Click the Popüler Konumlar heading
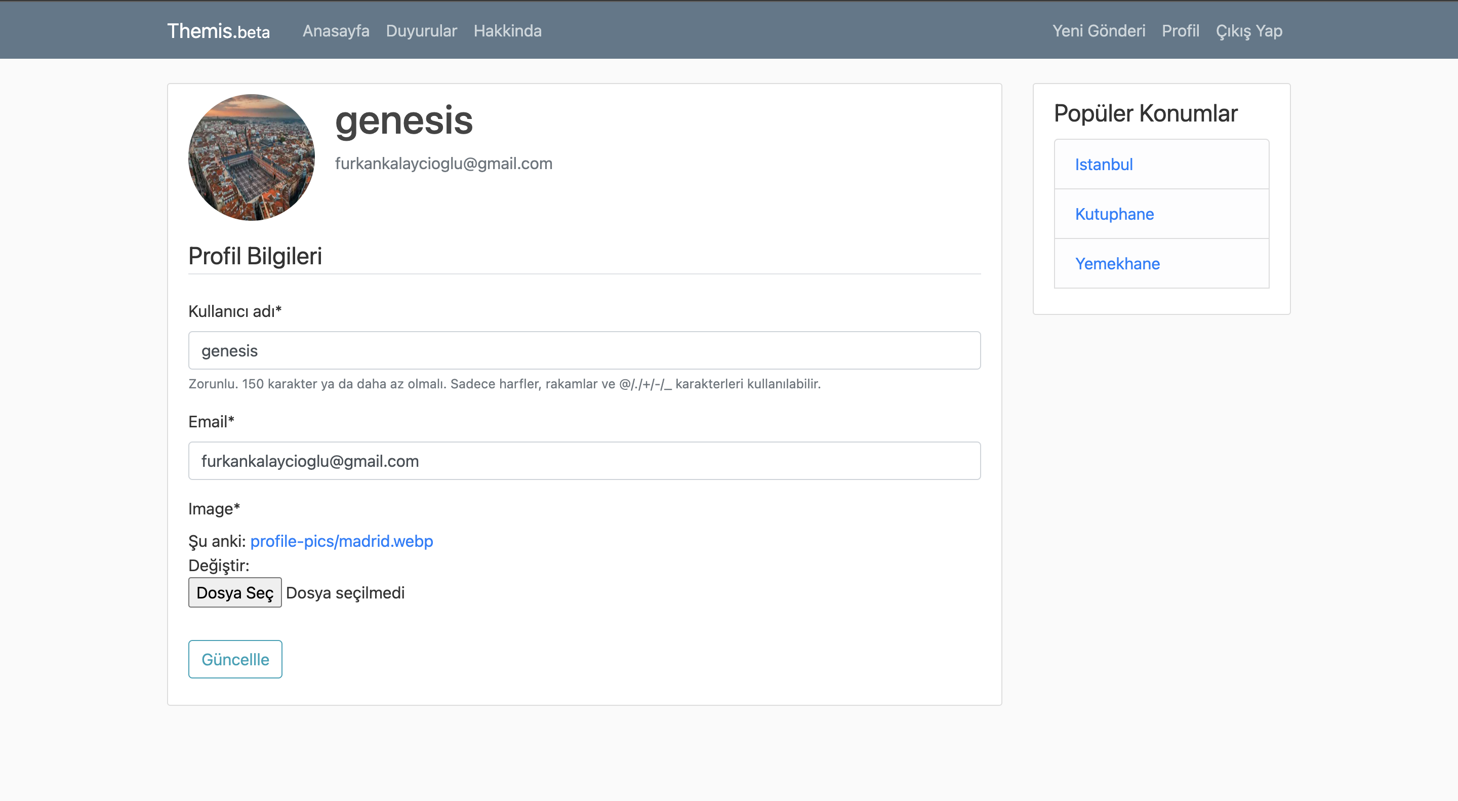Screen dimensions: 1458x801 tap(1145, 113)
